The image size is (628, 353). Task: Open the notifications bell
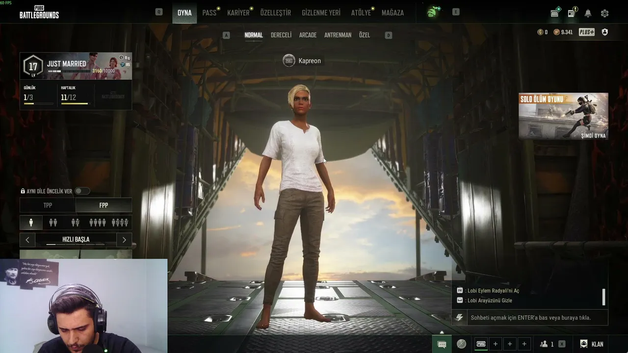click(588, 13)
